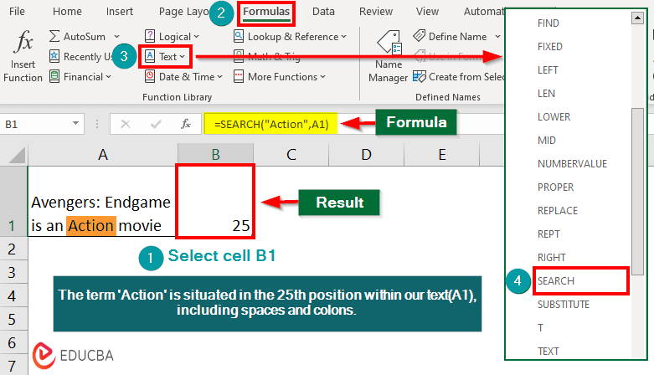Click the Text functions A icon
654x375 pixels.
click(x=150, y=56)
